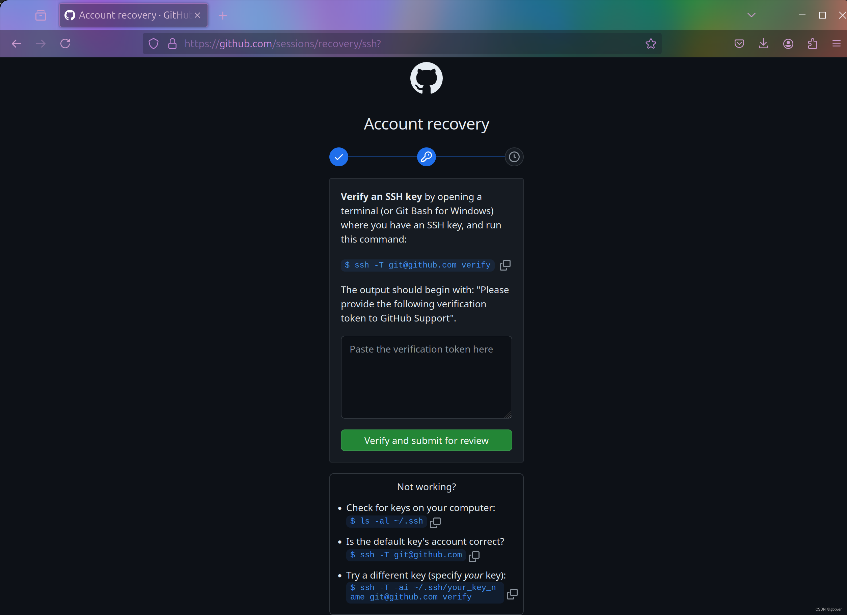Open the extensions puzzle icon
Image resolution: width=847 pixels, height=615 pixels.
pyautogui.click(x=812, y=44)
